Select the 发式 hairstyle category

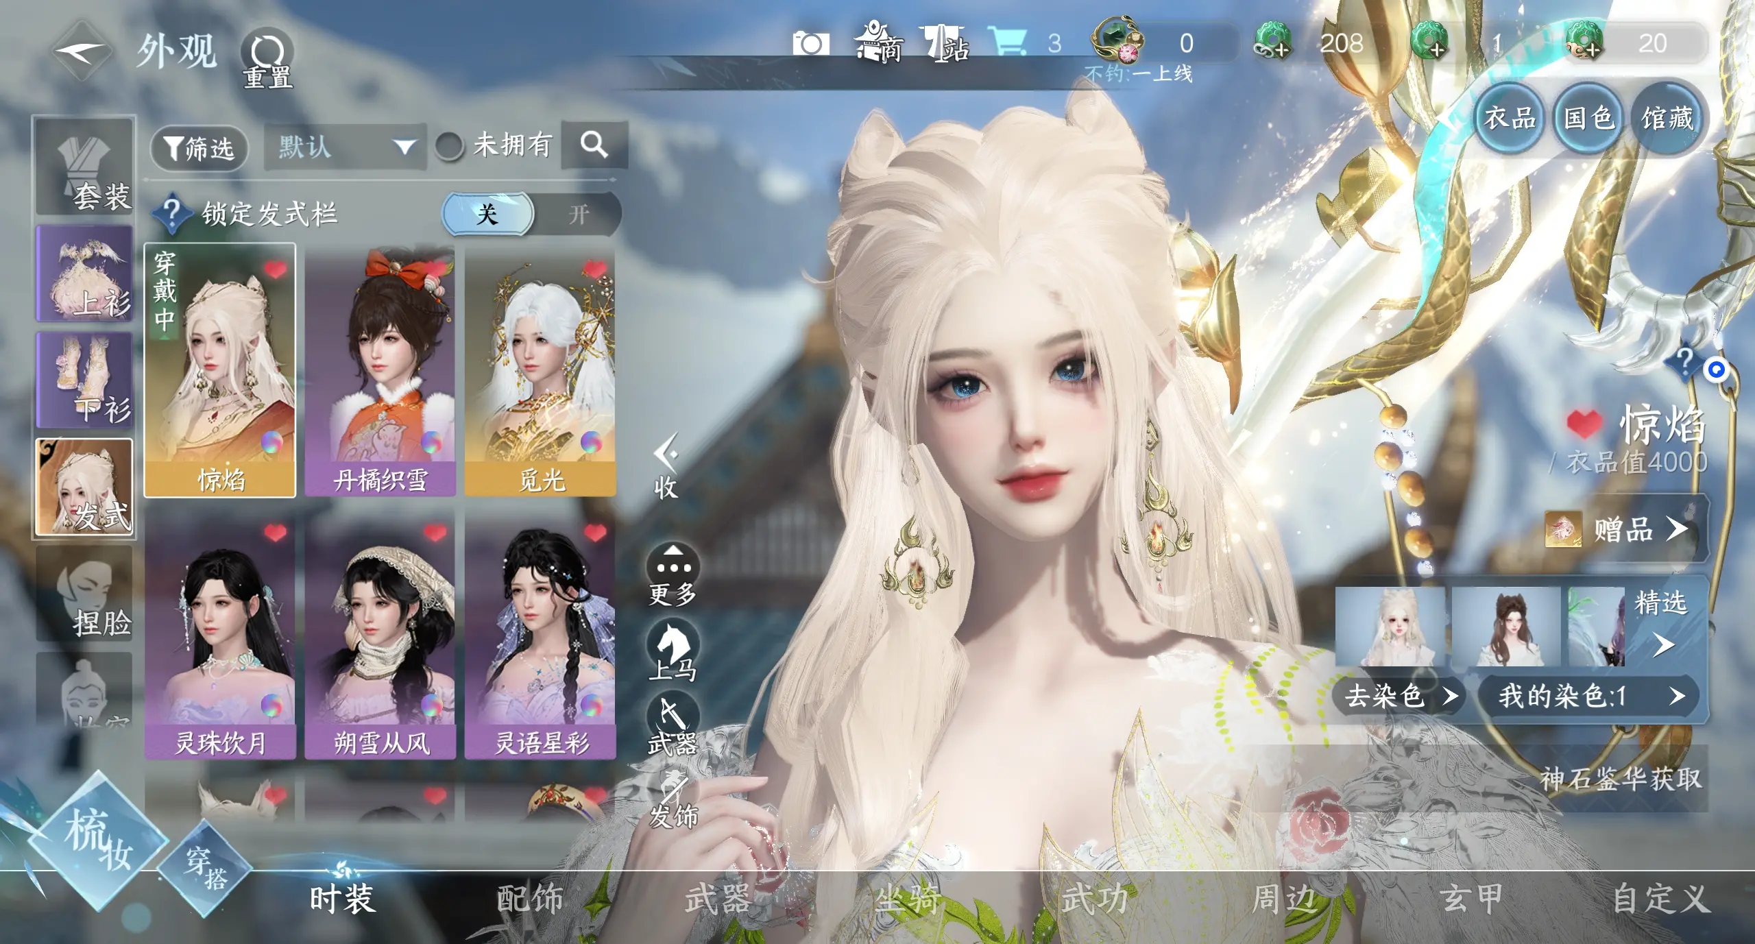(x=84, y=487)
